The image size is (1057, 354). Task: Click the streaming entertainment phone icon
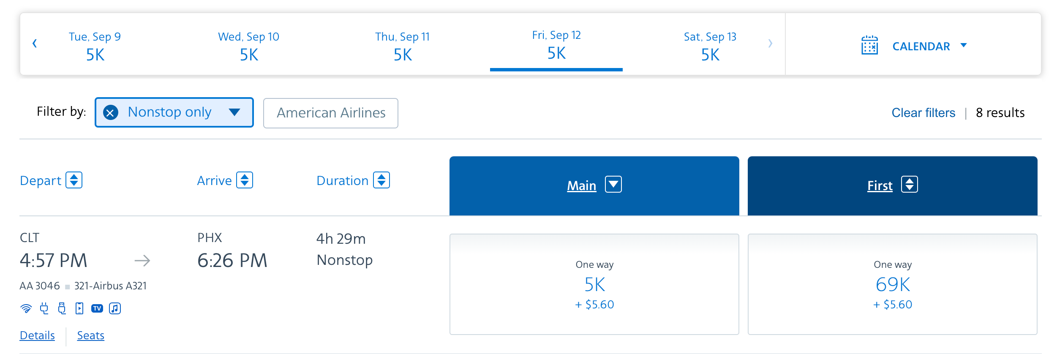point(79,308)
